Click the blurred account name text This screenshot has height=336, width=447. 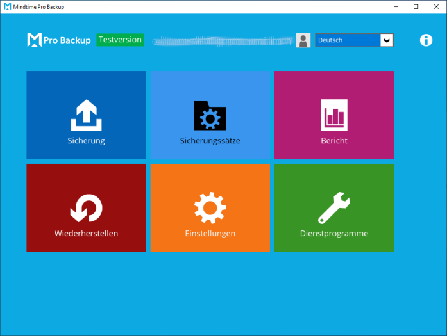(x=223, y=41)
